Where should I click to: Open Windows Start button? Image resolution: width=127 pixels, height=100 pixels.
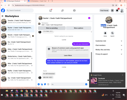[x=2, y=95]
